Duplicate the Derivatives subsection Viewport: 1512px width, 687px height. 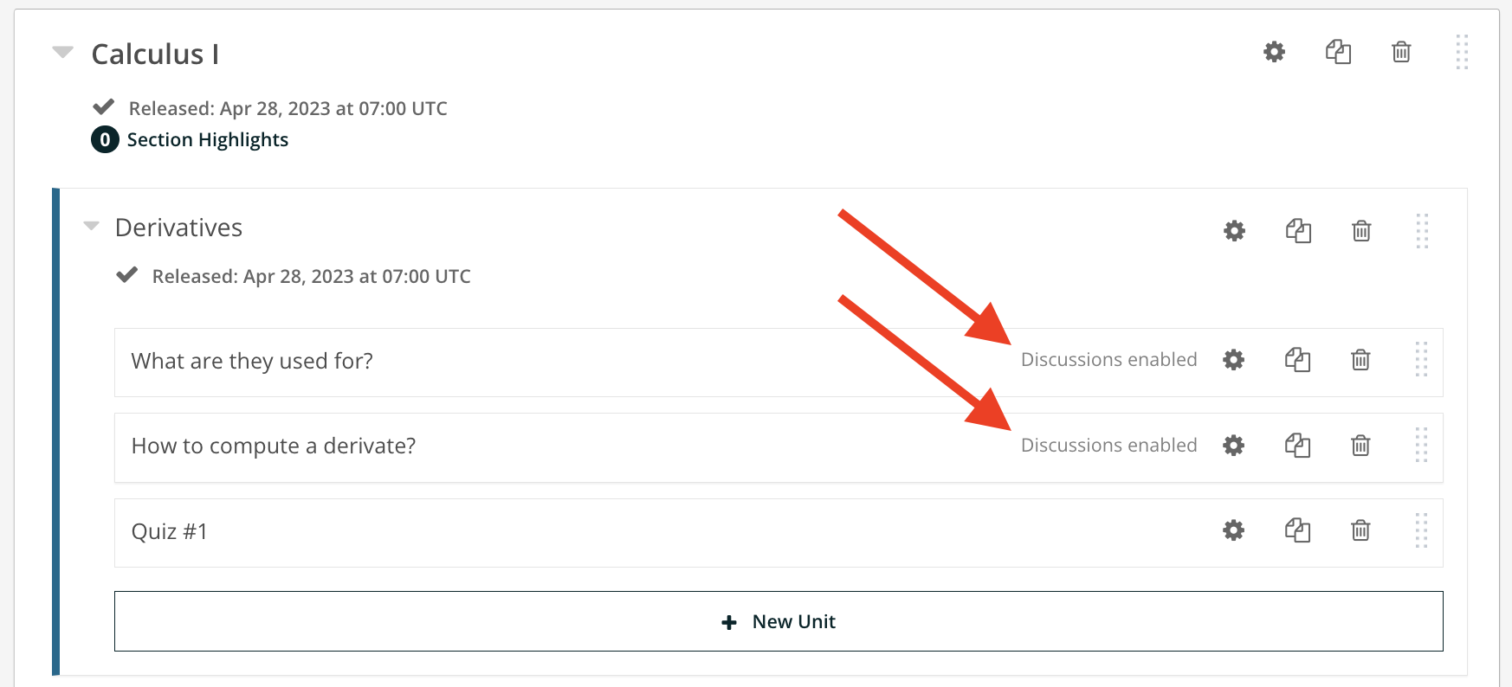(1298, 231)
